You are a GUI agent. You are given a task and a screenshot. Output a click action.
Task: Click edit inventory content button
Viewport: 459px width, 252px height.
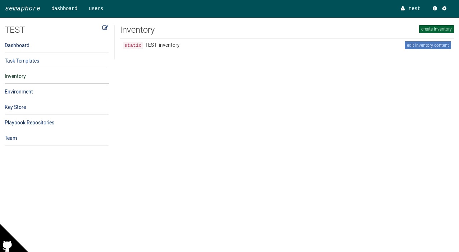pyautogui.click(x=428, y=45)
